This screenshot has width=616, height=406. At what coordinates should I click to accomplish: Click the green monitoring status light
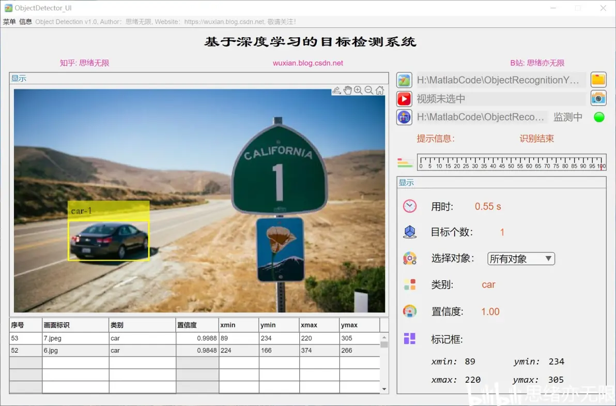tap(599, 117)
